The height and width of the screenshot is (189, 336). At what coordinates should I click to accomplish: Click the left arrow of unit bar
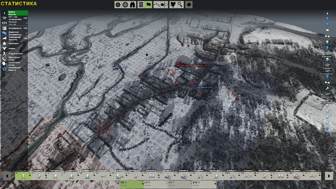pyautogui.click(x=7, y=176)
